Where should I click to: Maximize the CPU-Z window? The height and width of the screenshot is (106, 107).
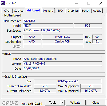point(89,3)
